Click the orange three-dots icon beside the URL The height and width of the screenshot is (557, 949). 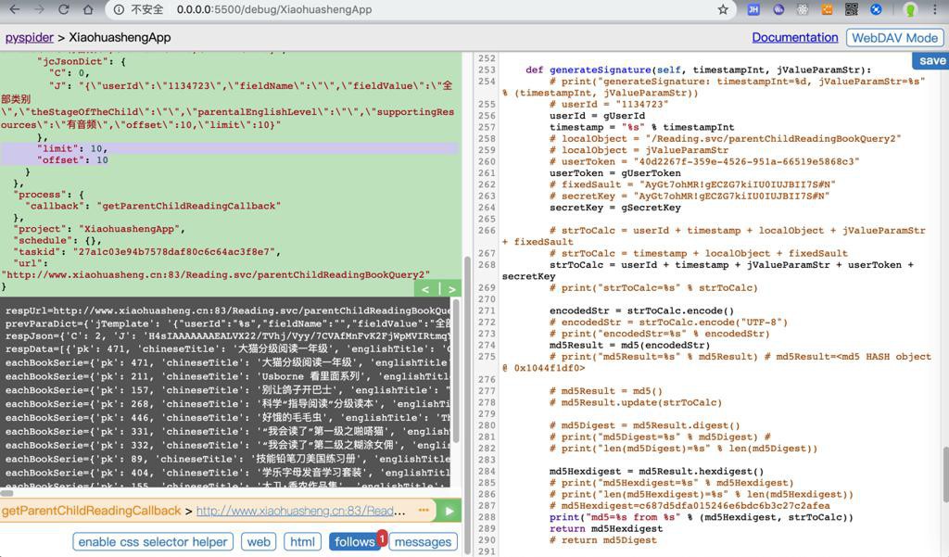[x=423, y=511]
